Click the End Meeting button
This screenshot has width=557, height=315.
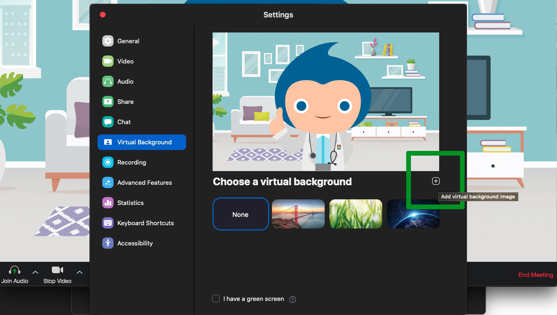[536, 275]
